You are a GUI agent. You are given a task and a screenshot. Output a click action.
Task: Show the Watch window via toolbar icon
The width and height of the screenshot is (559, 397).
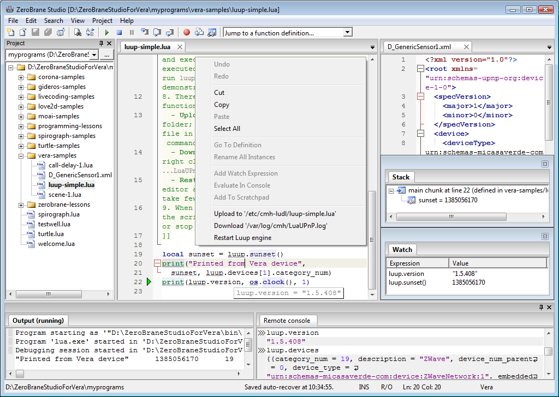212,32
